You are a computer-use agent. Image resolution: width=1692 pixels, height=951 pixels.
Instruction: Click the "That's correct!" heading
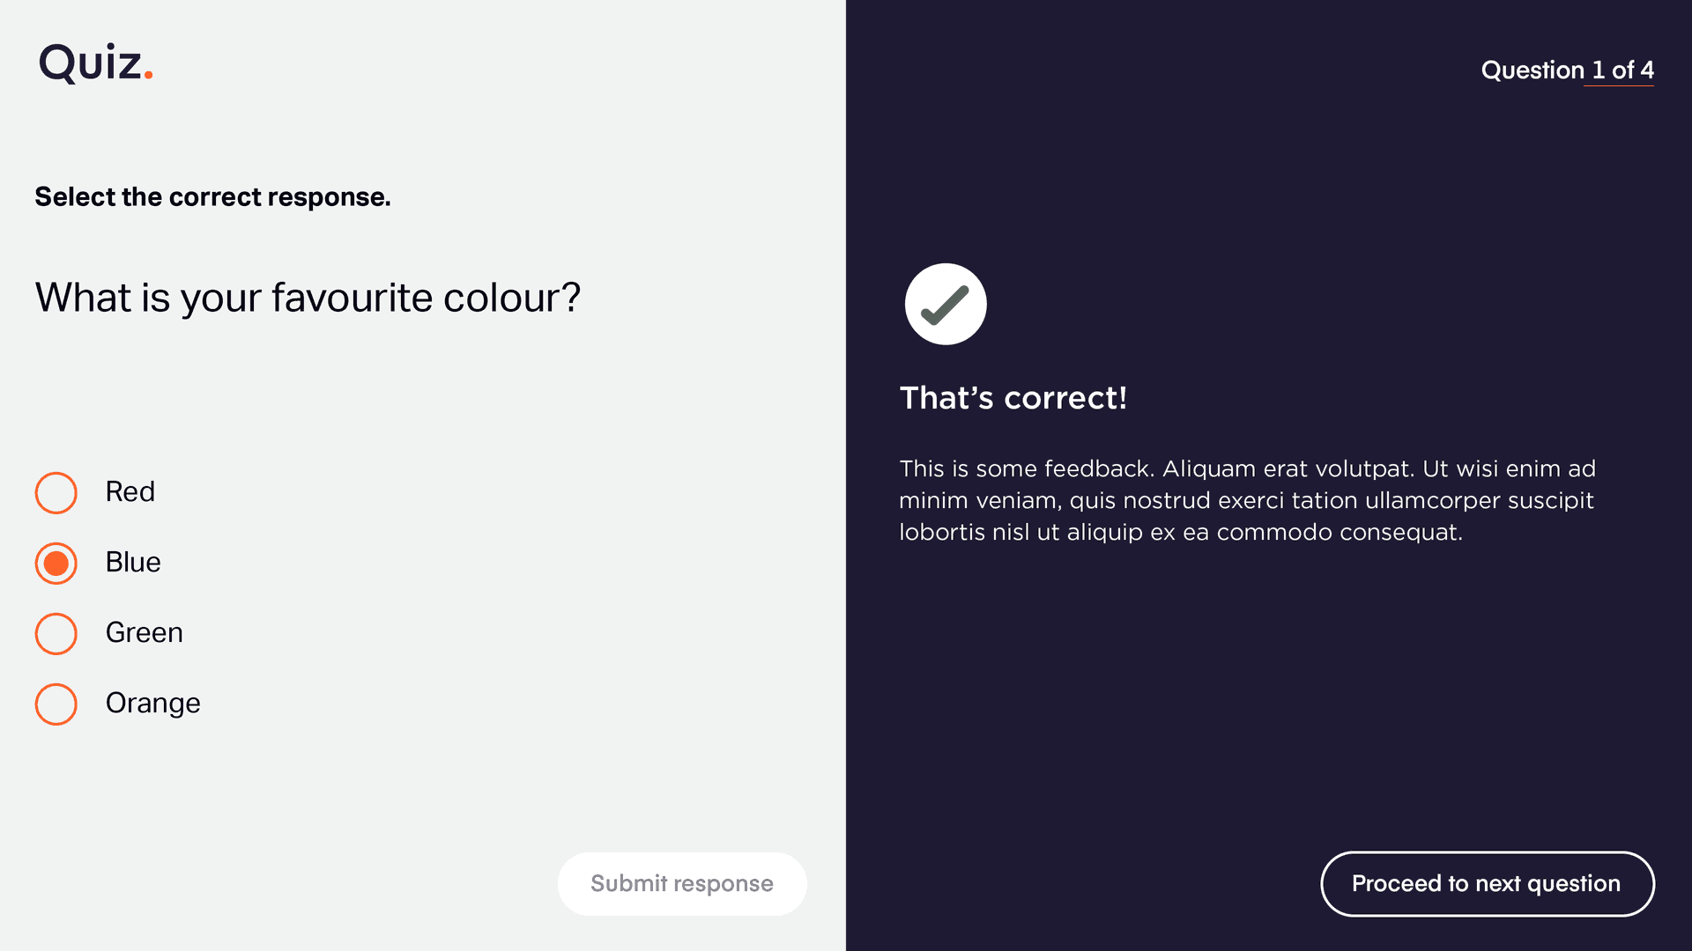(x=1013, y=398)
